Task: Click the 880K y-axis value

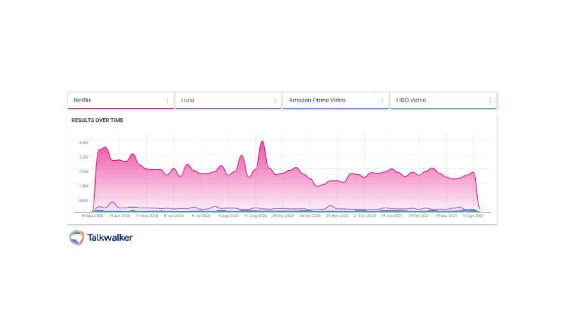Action: (x=83, y=201)
